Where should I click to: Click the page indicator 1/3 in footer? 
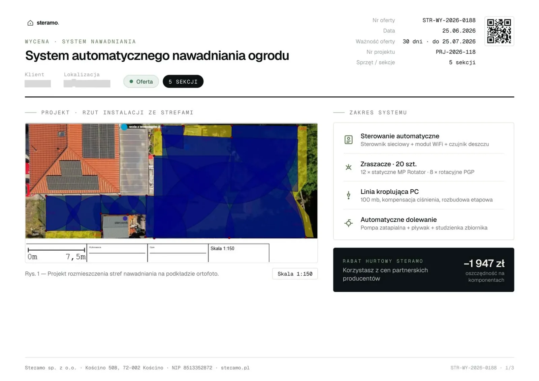[510, 368]
